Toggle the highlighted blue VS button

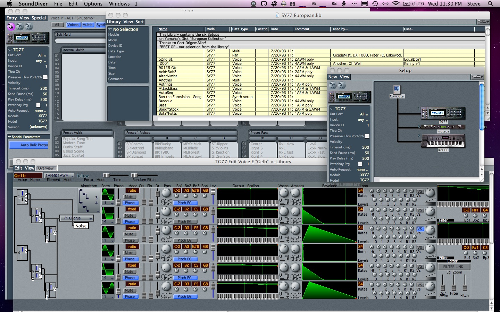pos(420,229)
